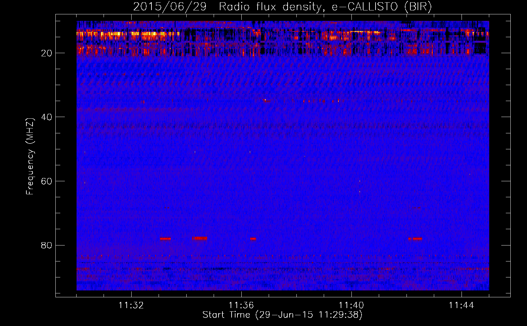Screen dimensions: 527x326
Task: Click the 11:36 time tick label
Action: [241, 305]
